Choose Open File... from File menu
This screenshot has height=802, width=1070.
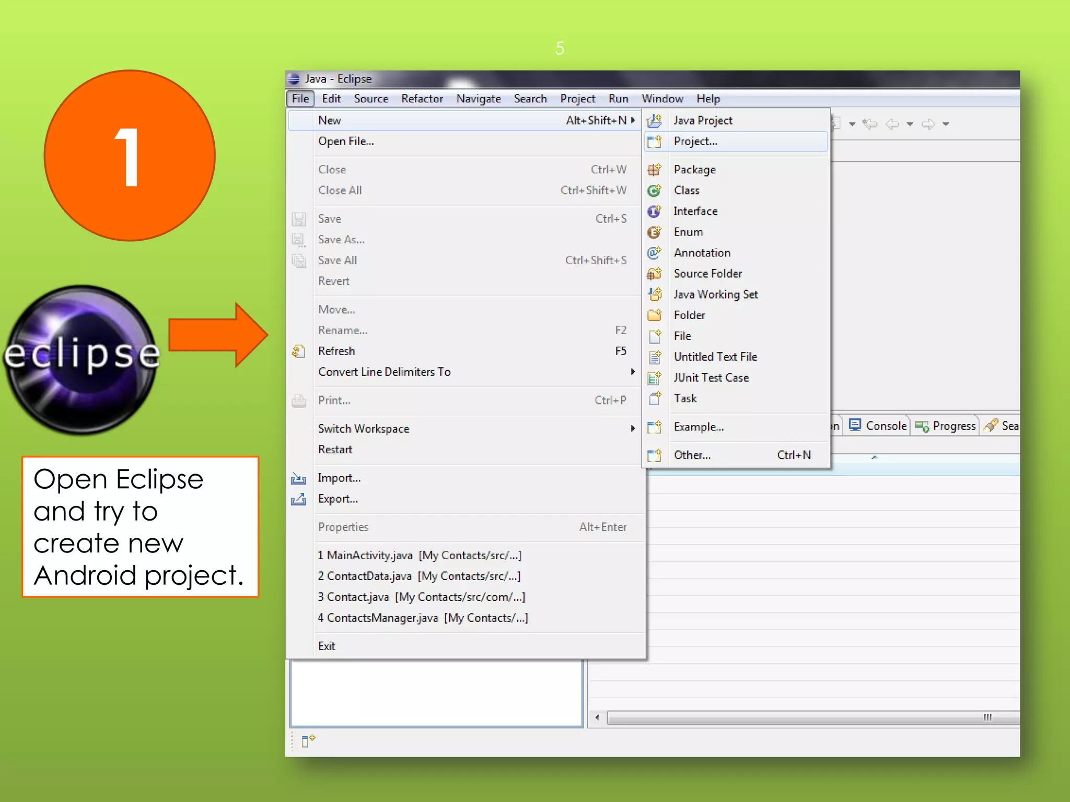465,141
